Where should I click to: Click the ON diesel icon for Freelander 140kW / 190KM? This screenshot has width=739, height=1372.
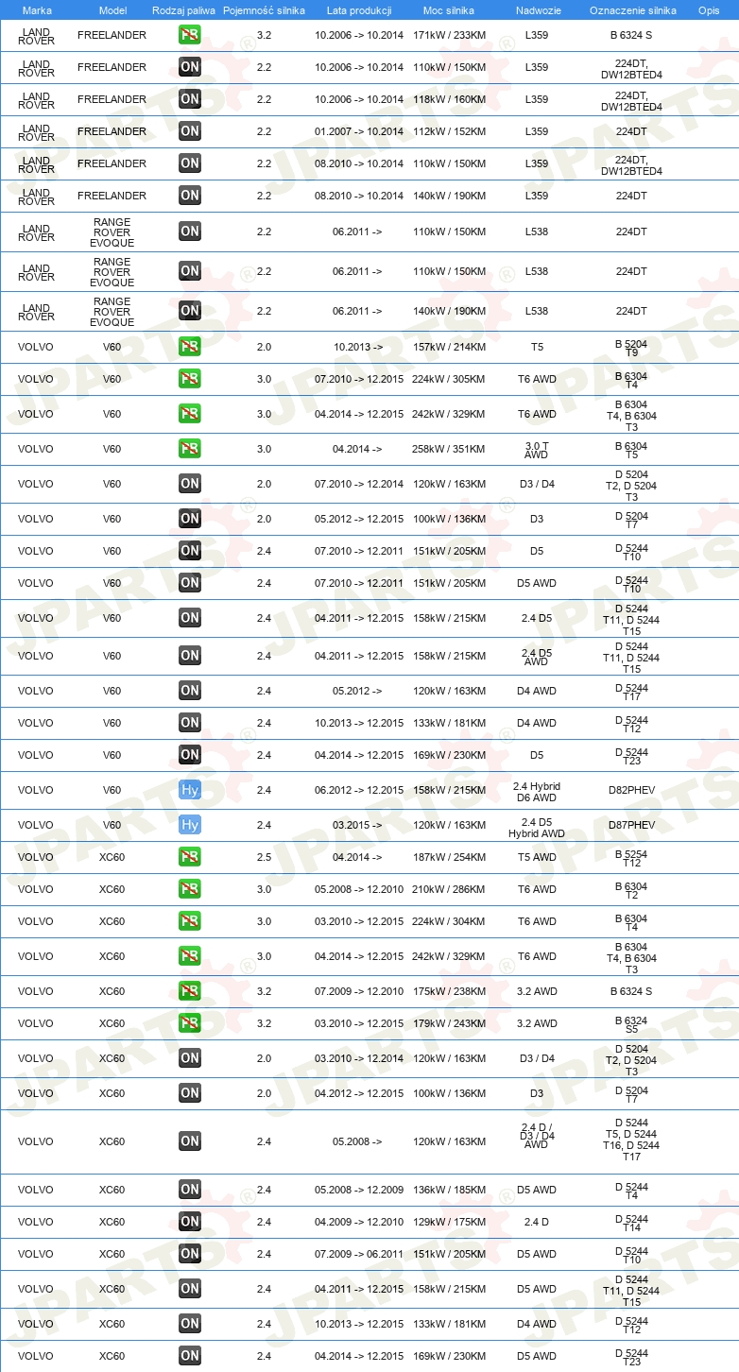[x=190, y=196]
